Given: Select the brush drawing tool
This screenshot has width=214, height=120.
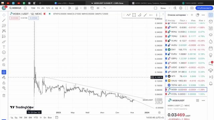Looking at the screenshot, I should click(4, 42).
